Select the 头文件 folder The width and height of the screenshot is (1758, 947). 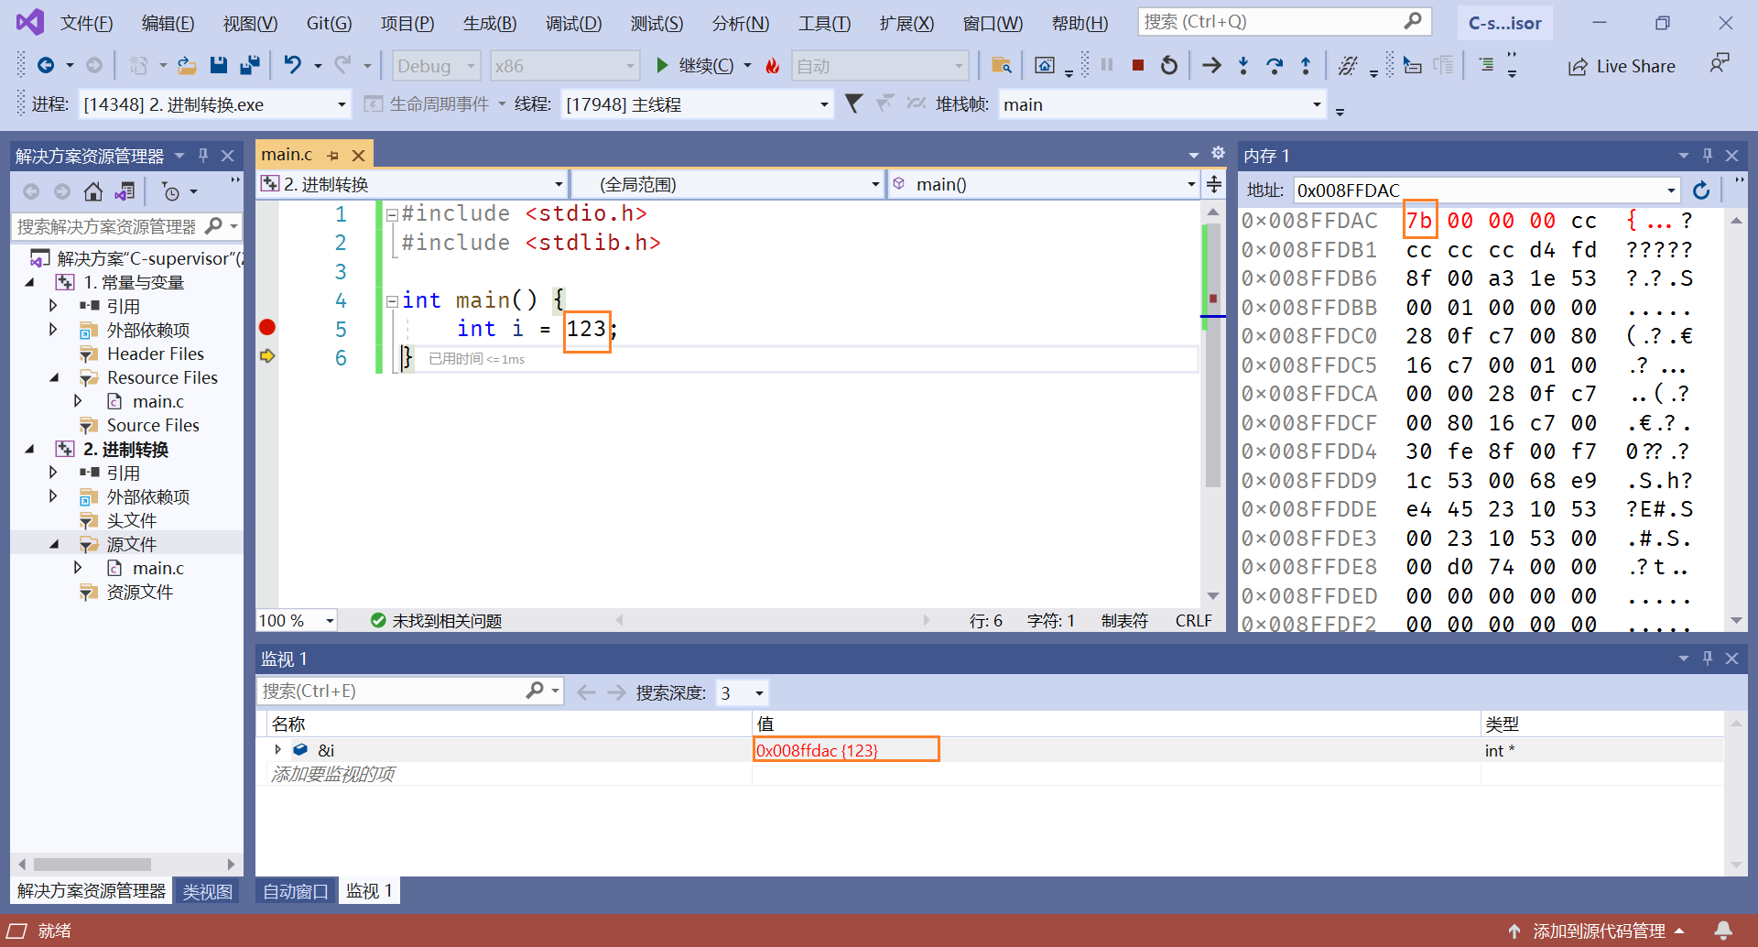pos(132,520)
